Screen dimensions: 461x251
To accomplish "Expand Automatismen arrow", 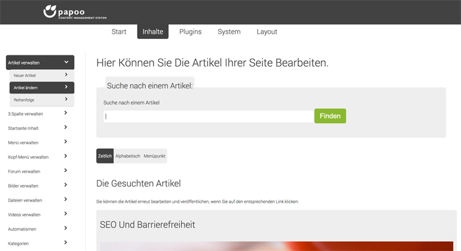I will pyautogui.click(x=66, y=228).
